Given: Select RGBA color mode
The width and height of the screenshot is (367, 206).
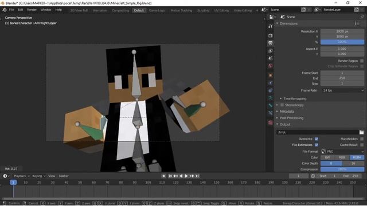Looking at the screenshot, I should [357, 157].
